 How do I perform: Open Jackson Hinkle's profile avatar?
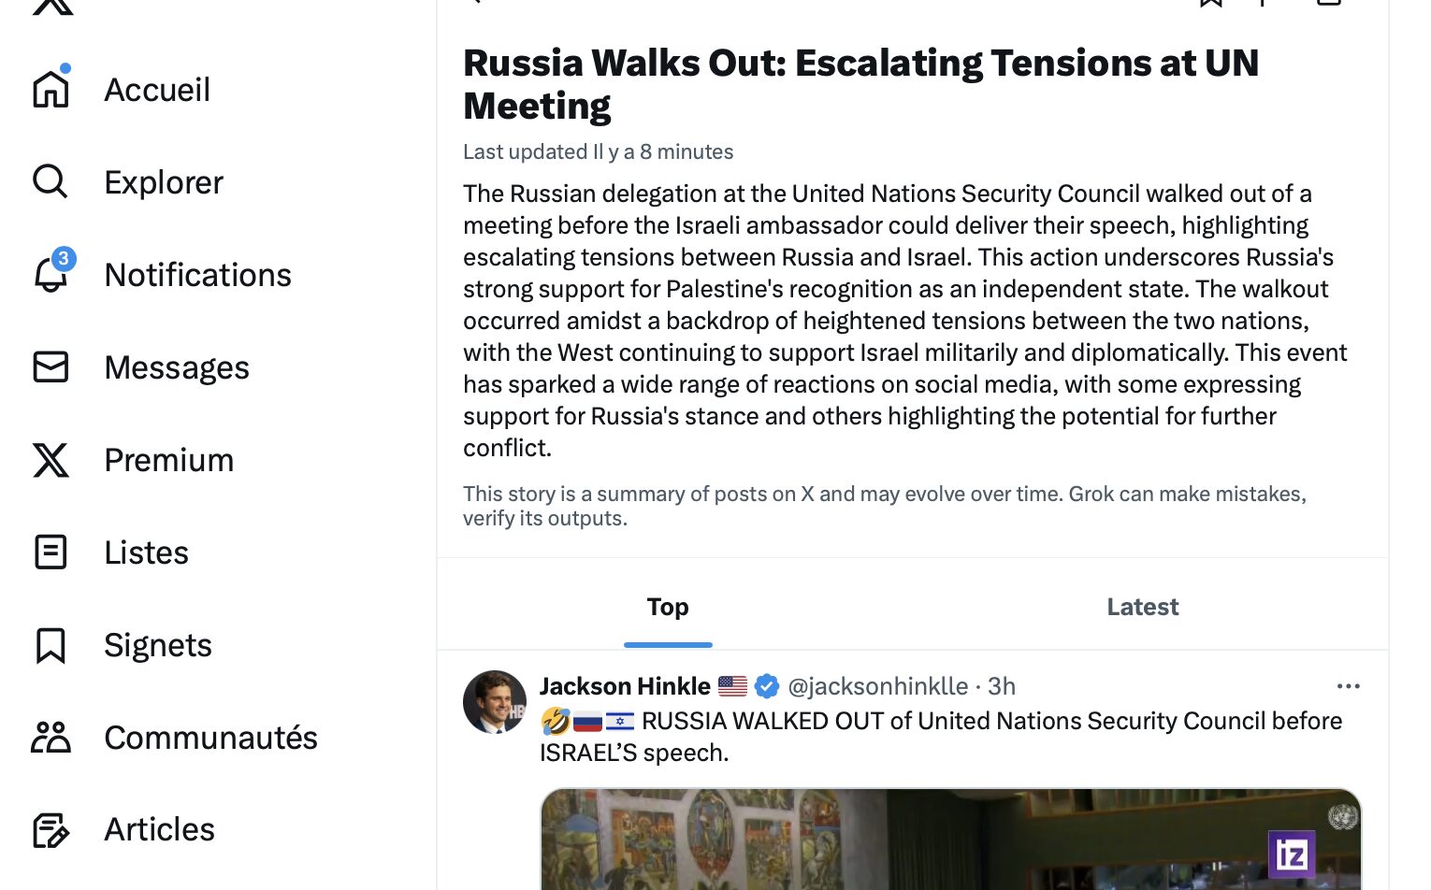click(495, 702)
